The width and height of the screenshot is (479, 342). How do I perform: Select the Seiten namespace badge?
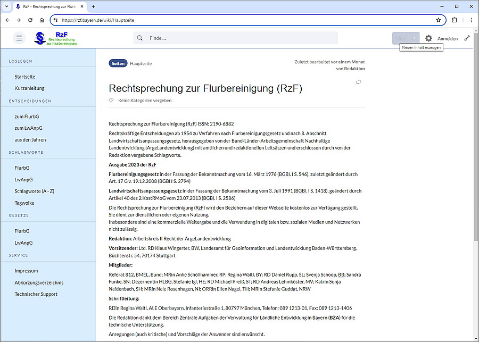point(118,63)
